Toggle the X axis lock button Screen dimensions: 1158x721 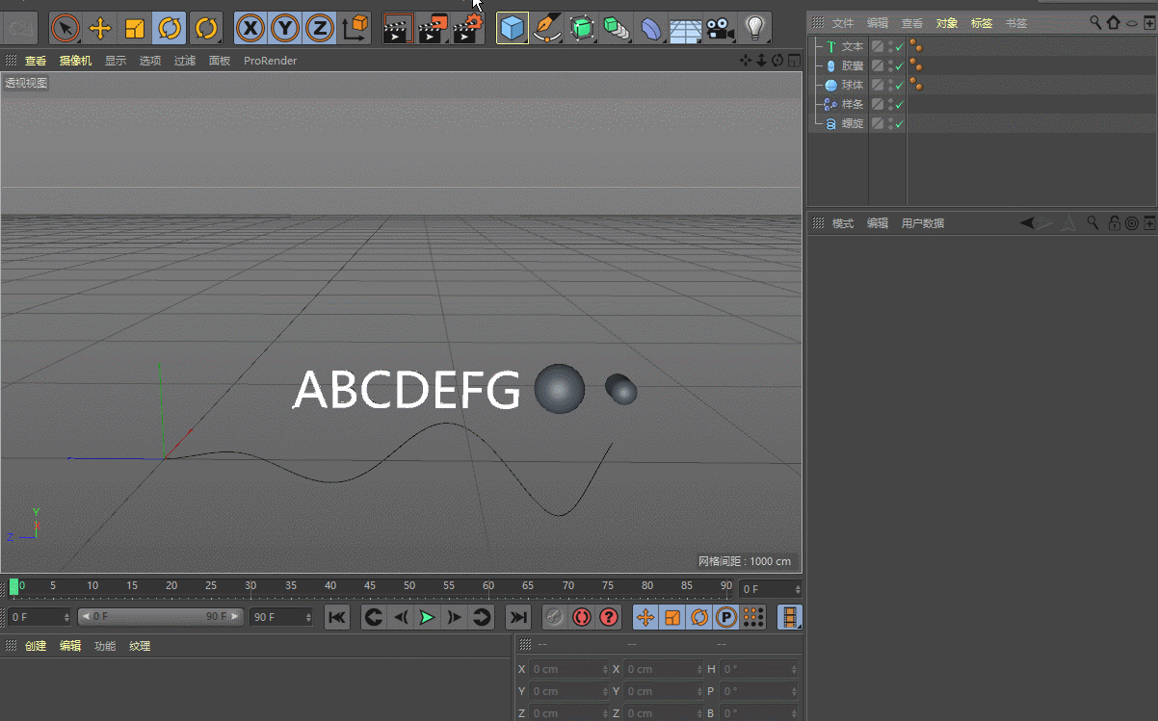pos(250,28)
